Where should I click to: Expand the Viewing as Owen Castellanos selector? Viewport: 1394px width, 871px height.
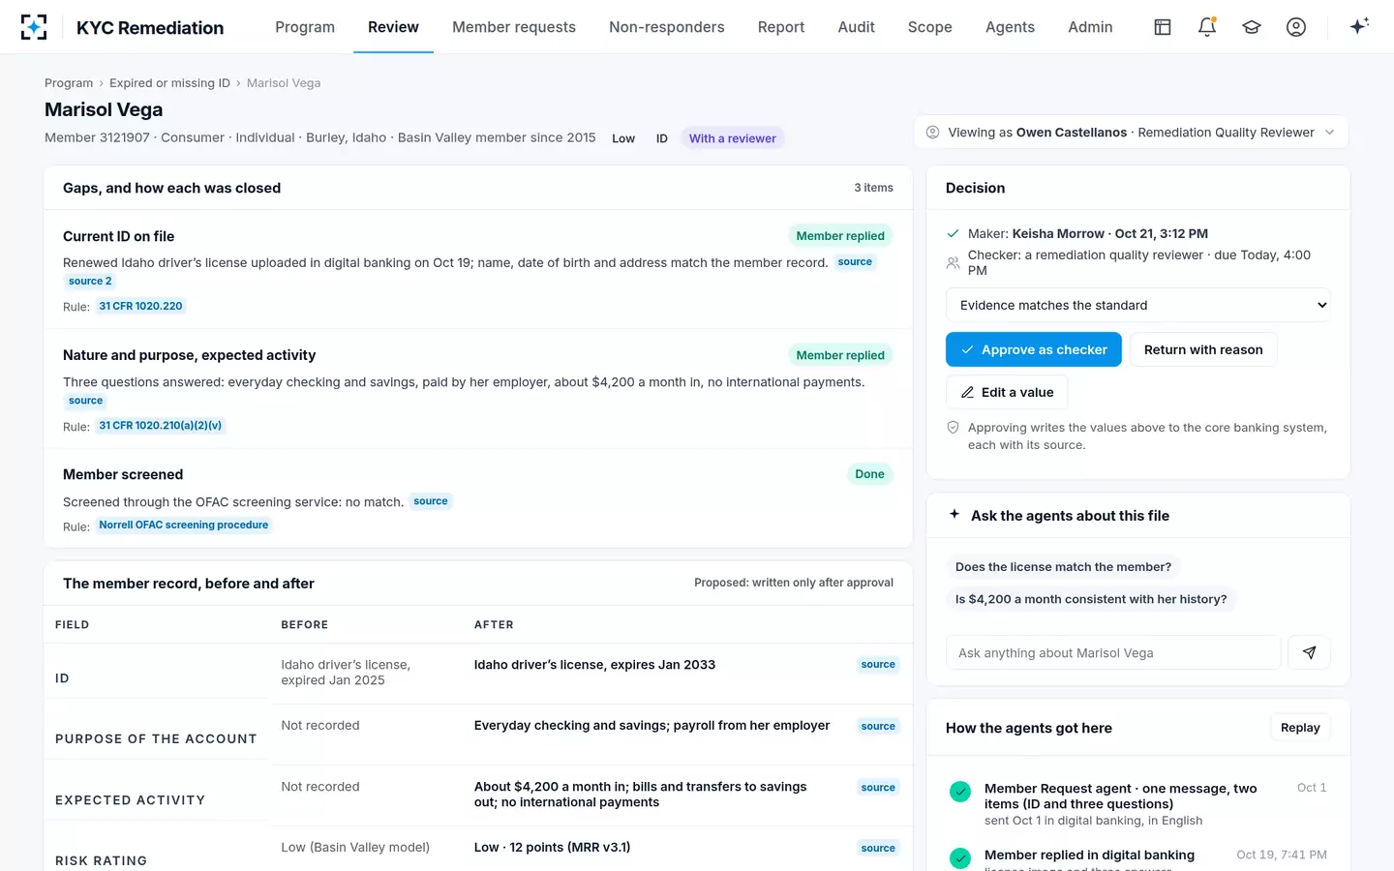(1131, 133)
